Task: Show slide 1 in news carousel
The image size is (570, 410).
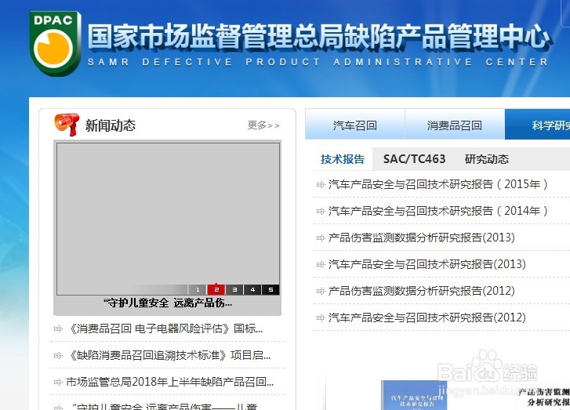Action: coord(198,290)
